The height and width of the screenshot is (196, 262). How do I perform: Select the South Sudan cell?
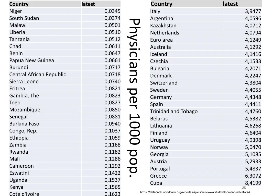(45, 18)
